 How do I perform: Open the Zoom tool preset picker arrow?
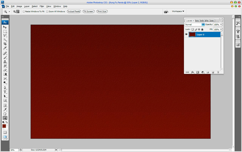9,12
